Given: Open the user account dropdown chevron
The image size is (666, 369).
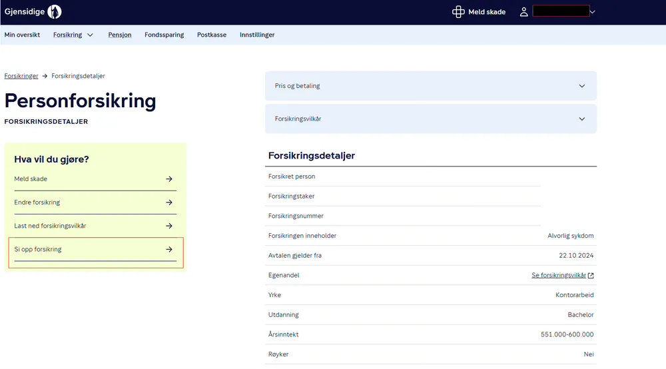Looking at the screenshot, I should coord(592,12).
